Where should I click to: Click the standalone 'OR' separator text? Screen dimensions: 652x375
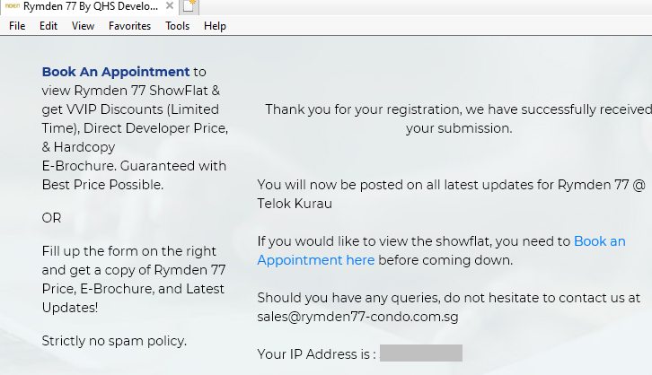pyautogui.click(x=52, y=218)
